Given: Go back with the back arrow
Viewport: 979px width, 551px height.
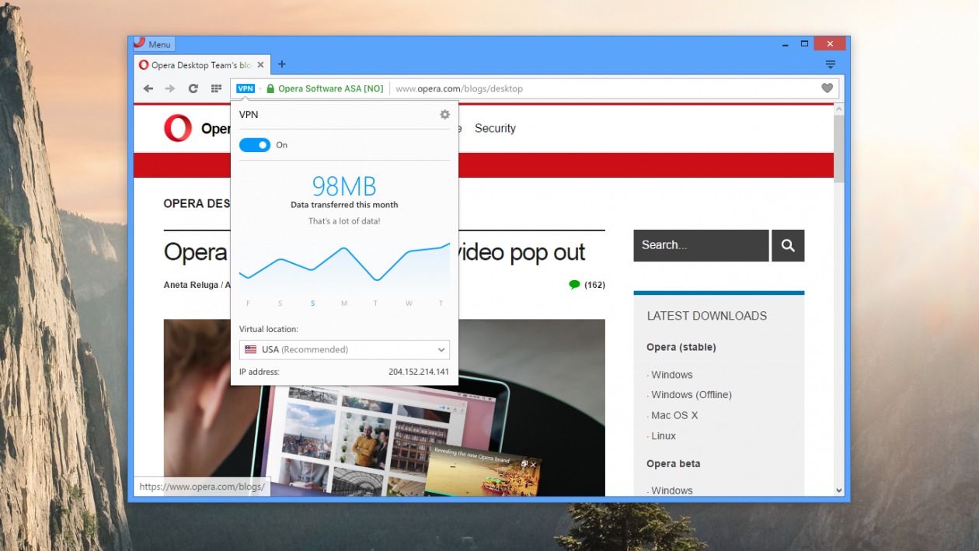Looking at the screenshot, I should tap(148, 88).
